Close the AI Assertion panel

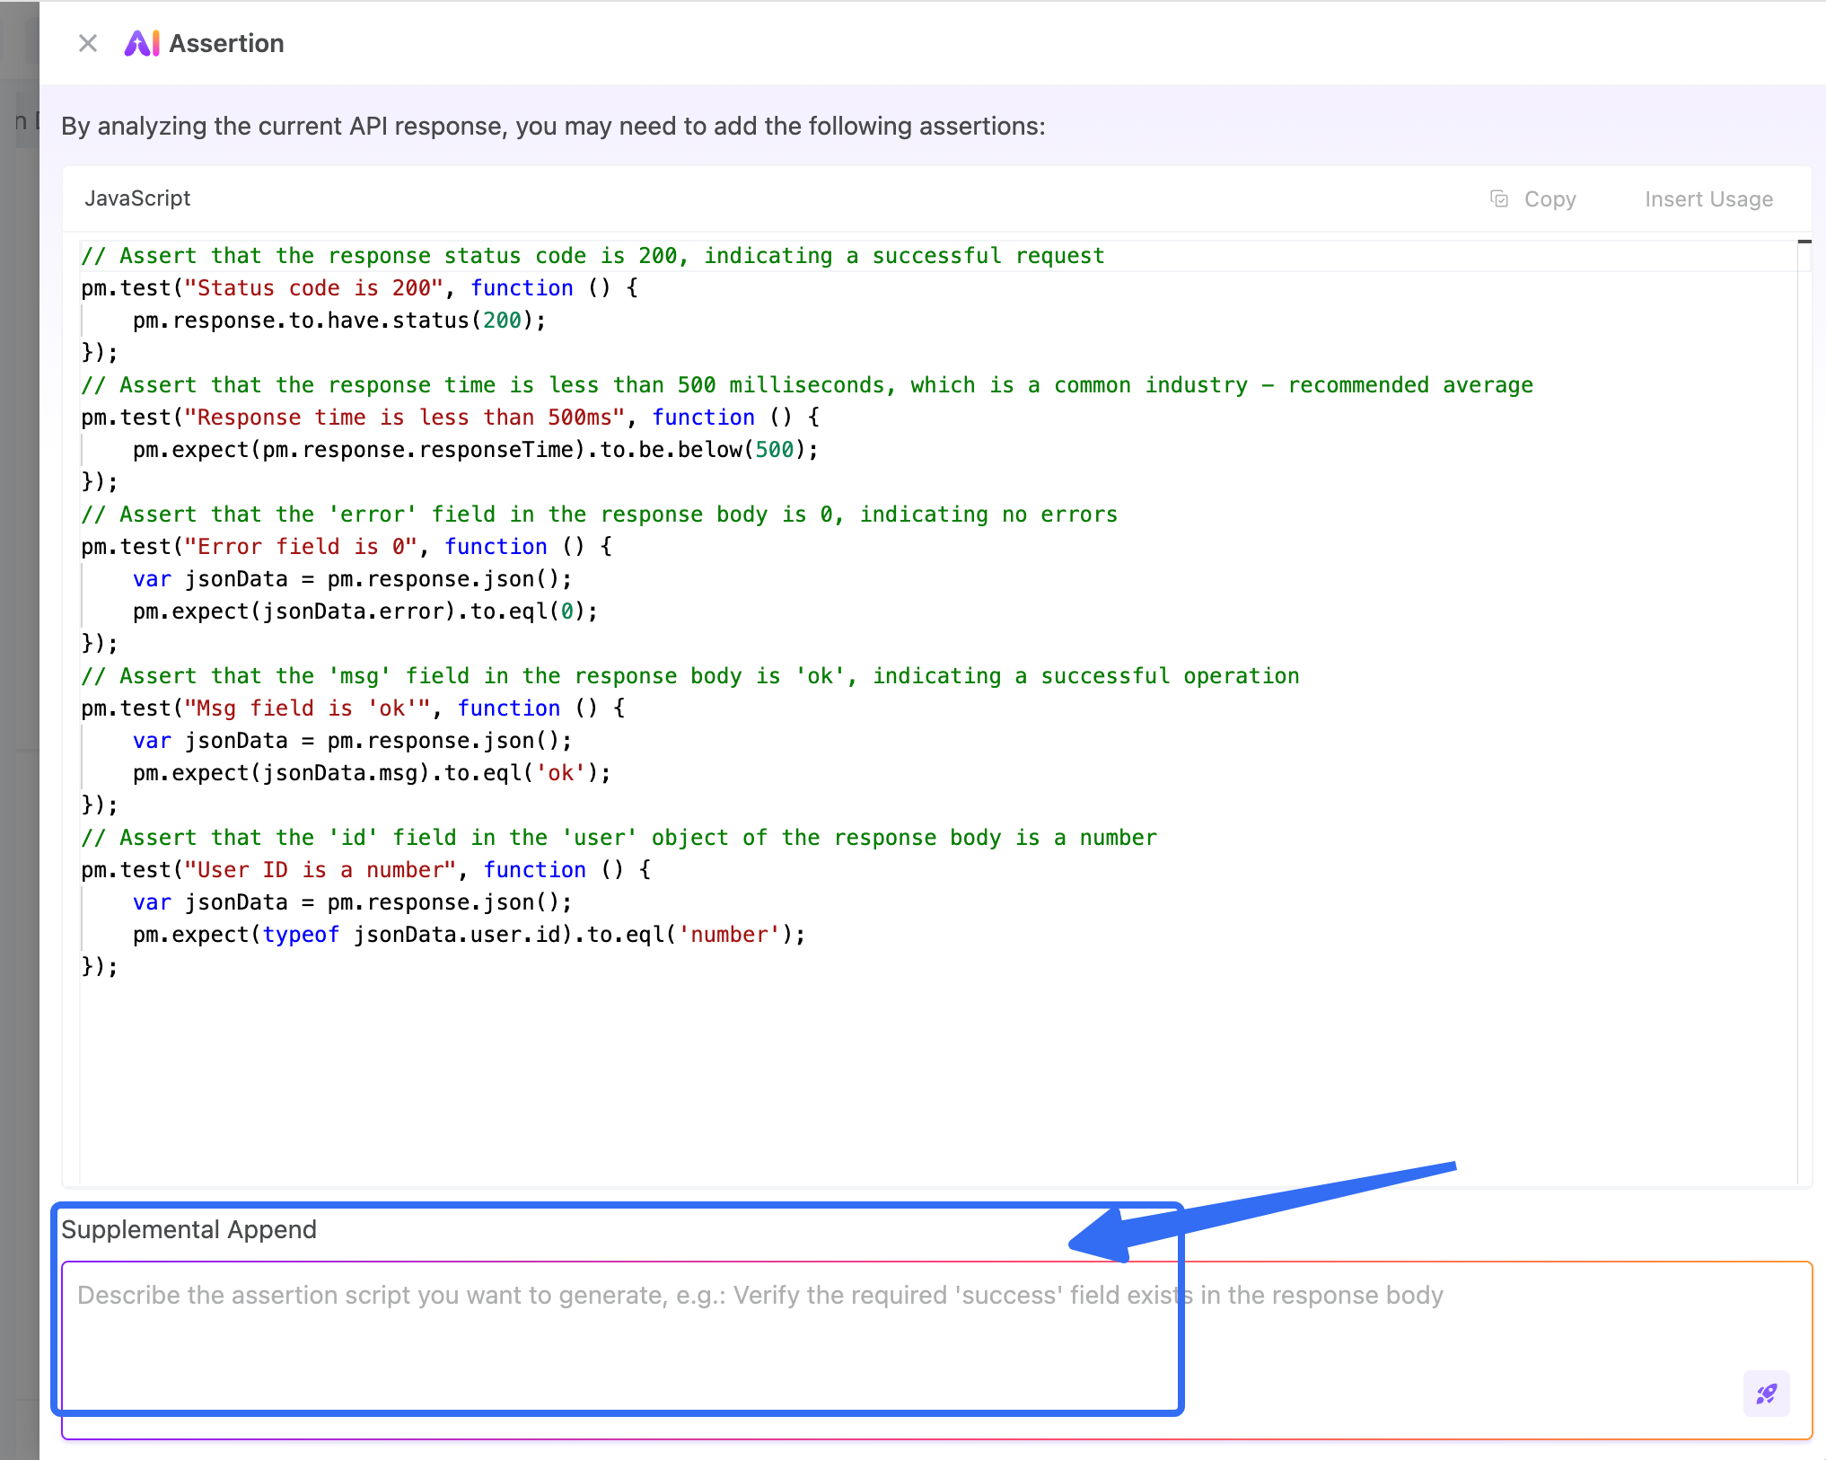(x=87, y=43)
